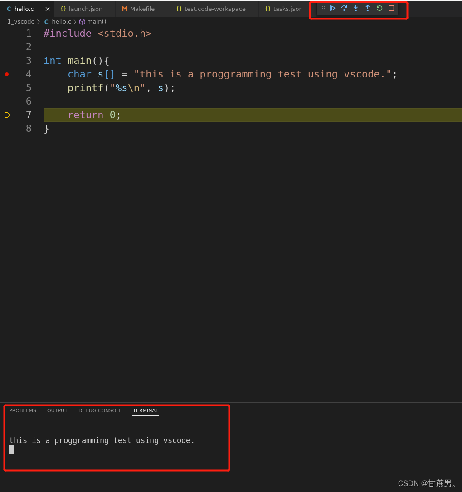Viewport: 462px width, 492px height.
Task: Click the 'main' function name in code
Action: (79, 61)
